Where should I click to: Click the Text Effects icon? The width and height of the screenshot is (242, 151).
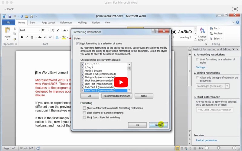[57, 37]
